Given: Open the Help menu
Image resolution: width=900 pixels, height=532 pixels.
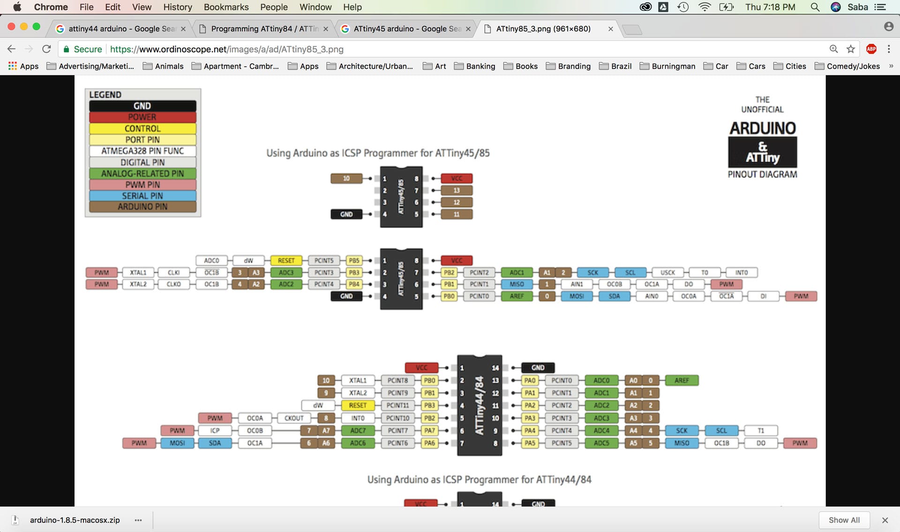Looking at the screenshot, I should point(352,7).
